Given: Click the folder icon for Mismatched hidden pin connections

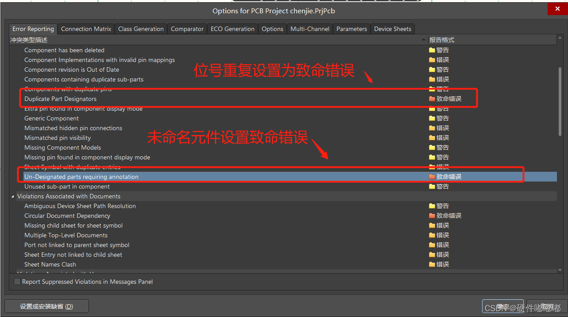Looking at the screenshot, I should point(432,128).
